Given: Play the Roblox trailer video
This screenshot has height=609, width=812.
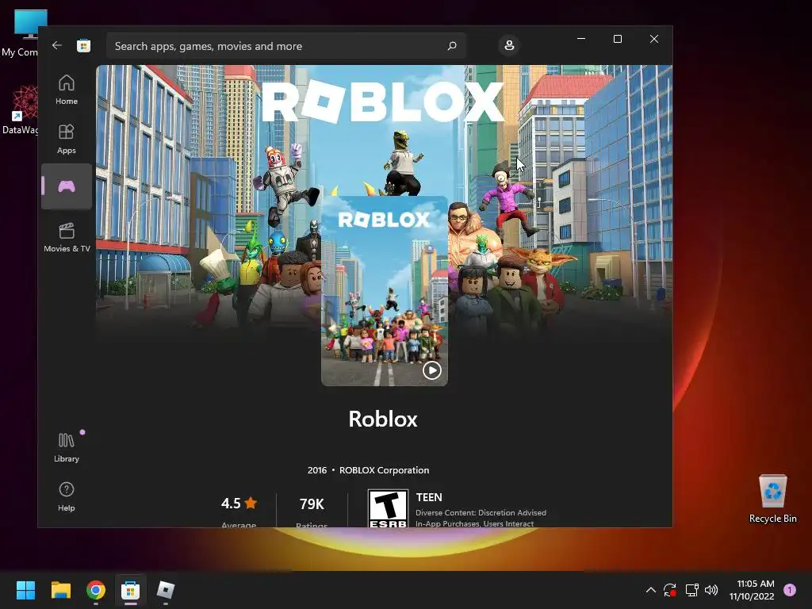Looking at the screenshot, I should (x=432, y=370).
